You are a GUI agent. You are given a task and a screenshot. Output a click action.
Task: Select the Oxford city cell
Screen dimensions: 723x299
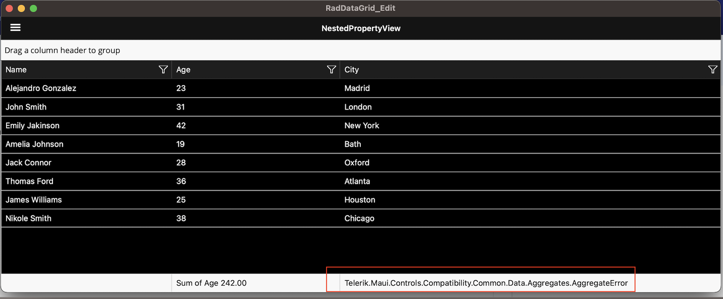tap(357, 163)
